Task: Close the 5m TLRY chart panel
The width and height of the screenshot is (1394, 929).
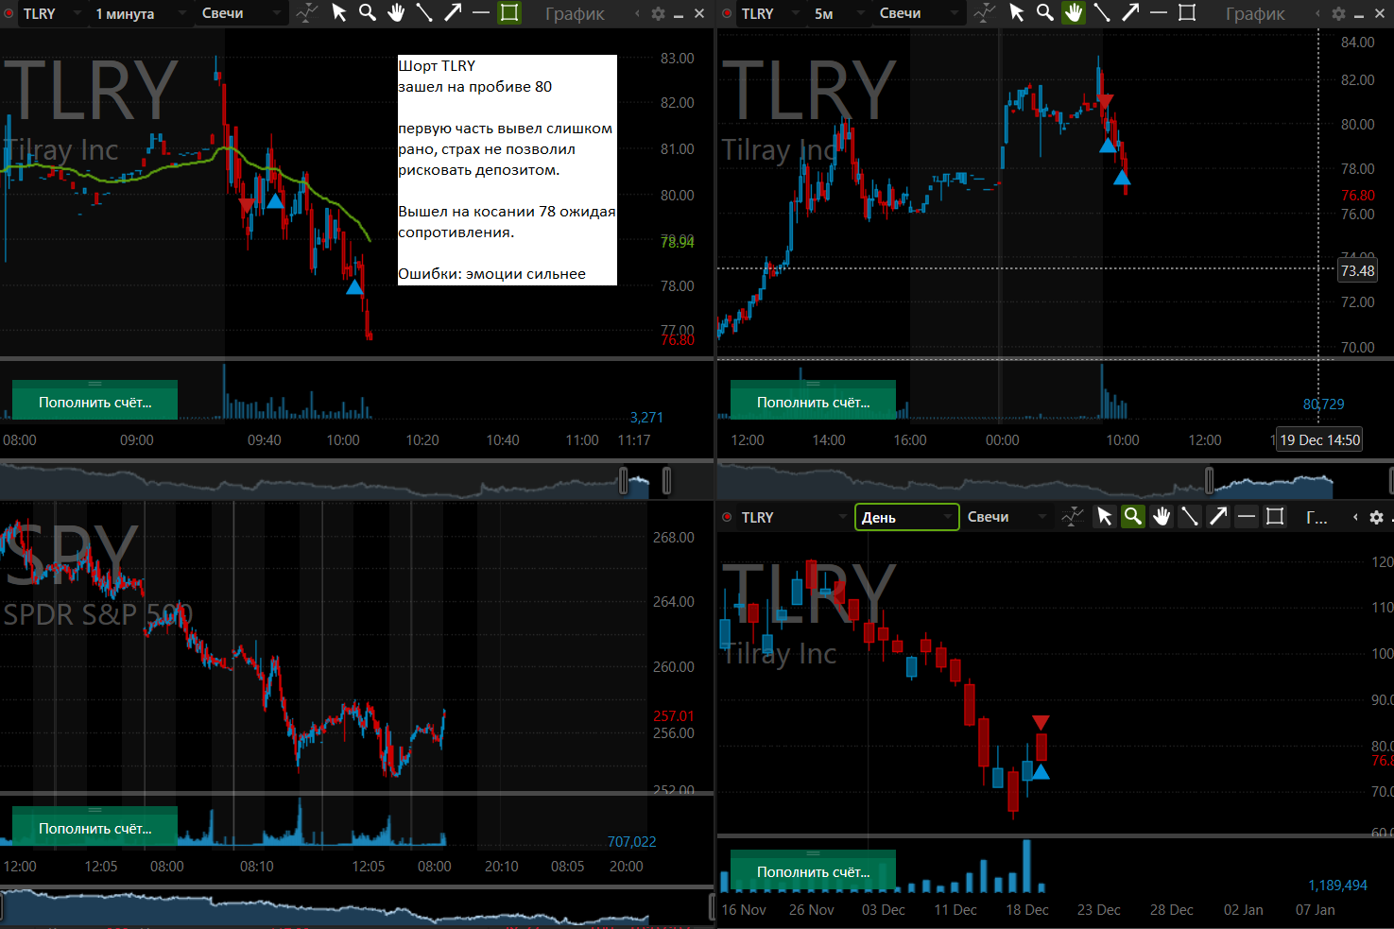Action: [1378, 14]
